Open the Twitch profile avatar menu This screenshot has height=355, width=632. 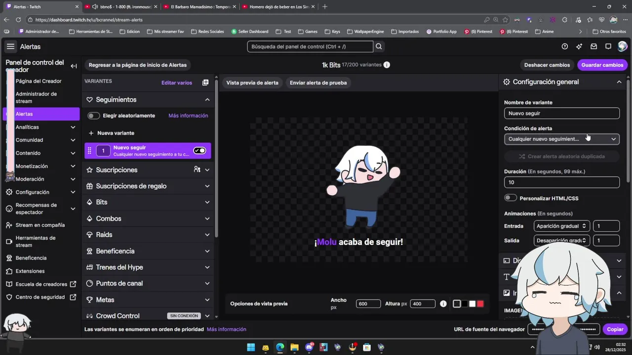click(622, 46)
